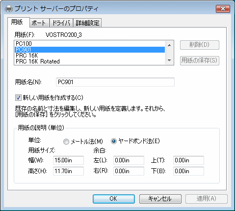Click the 下(B) margin field

click(x=188, y=171)
